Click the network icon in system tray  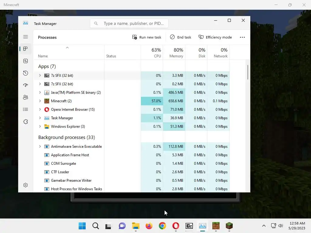coord(273,226)
